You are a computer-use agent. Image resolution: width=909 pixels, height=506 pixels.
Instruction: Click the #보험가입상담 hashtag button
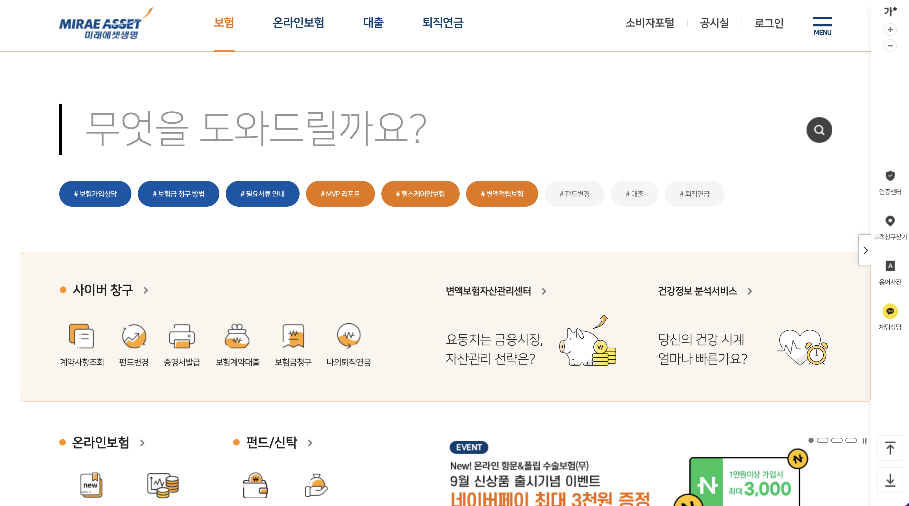95,194
